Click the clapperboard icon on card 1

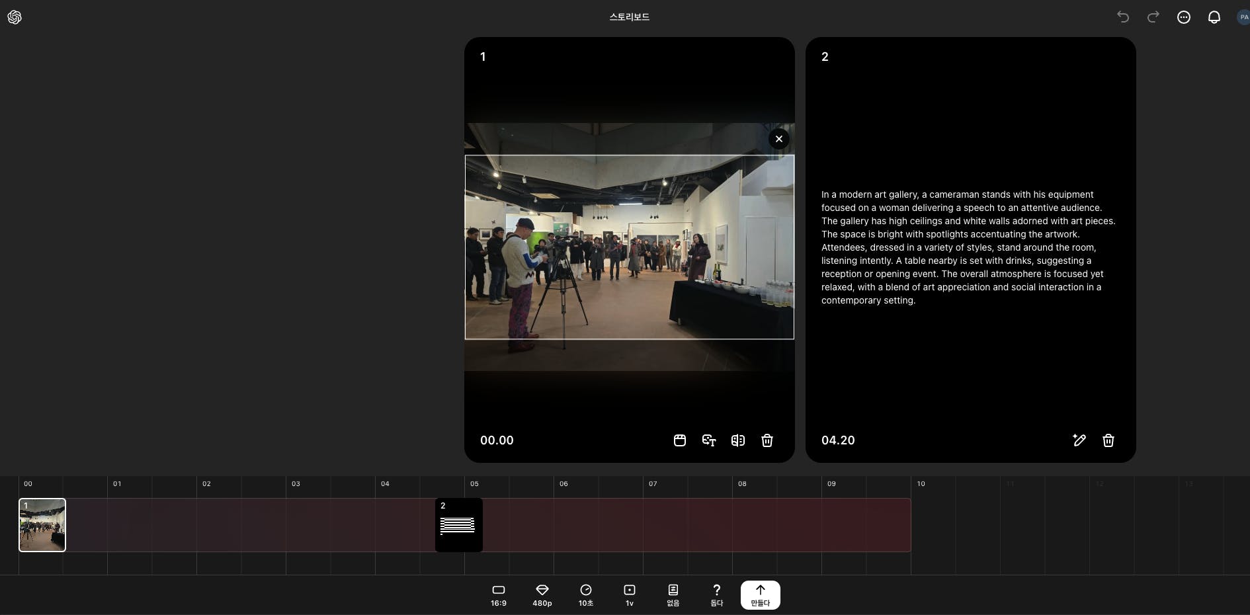[x=680, y=440]
